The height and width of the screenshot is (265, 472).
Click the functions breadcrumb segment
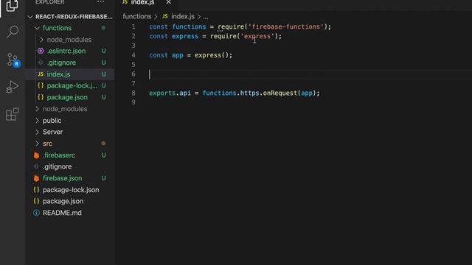tap(137, 16)
